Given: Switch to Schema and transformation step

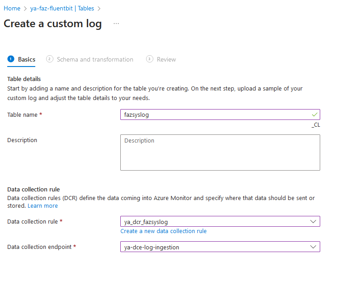Looking at the screenshot, I should point(95,59).
